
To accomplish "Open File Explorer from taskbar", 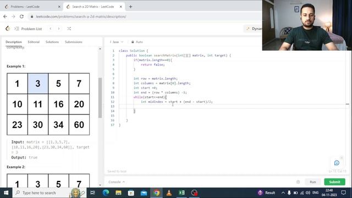I will [119, 193].
